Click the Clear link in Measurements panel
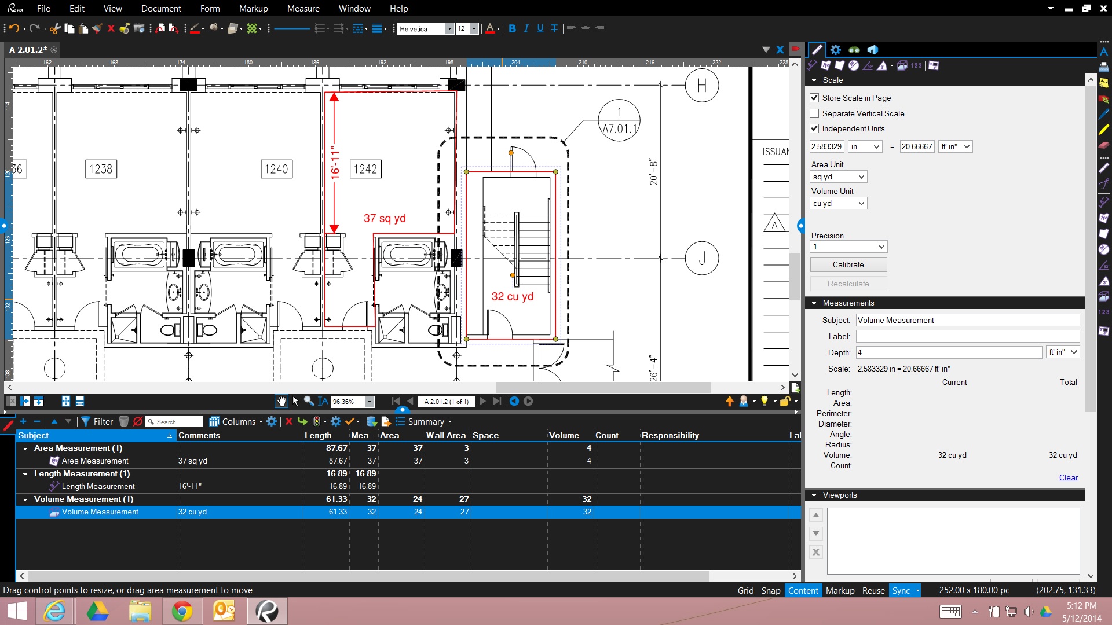1112x625 pixels. click(x=1069, y=477)
